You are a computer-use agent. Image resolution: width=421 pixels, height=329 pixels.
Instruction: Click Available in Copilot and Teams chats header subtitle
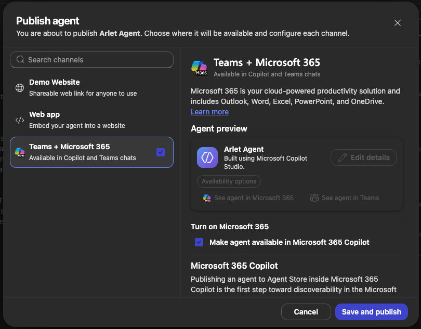tap(267, 74)
